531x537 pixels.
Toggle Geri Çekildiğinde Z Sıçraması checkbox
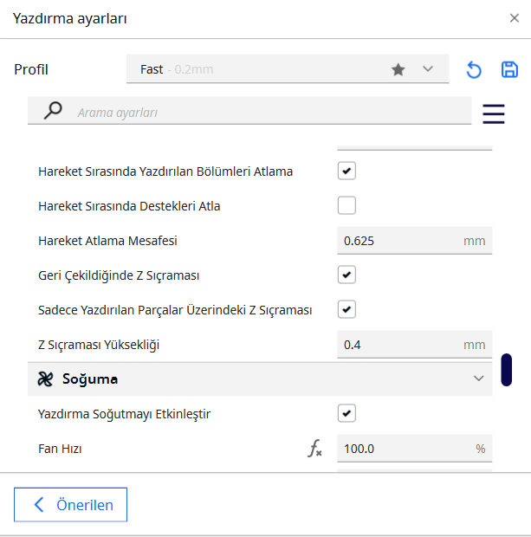(x=346, y=275)
